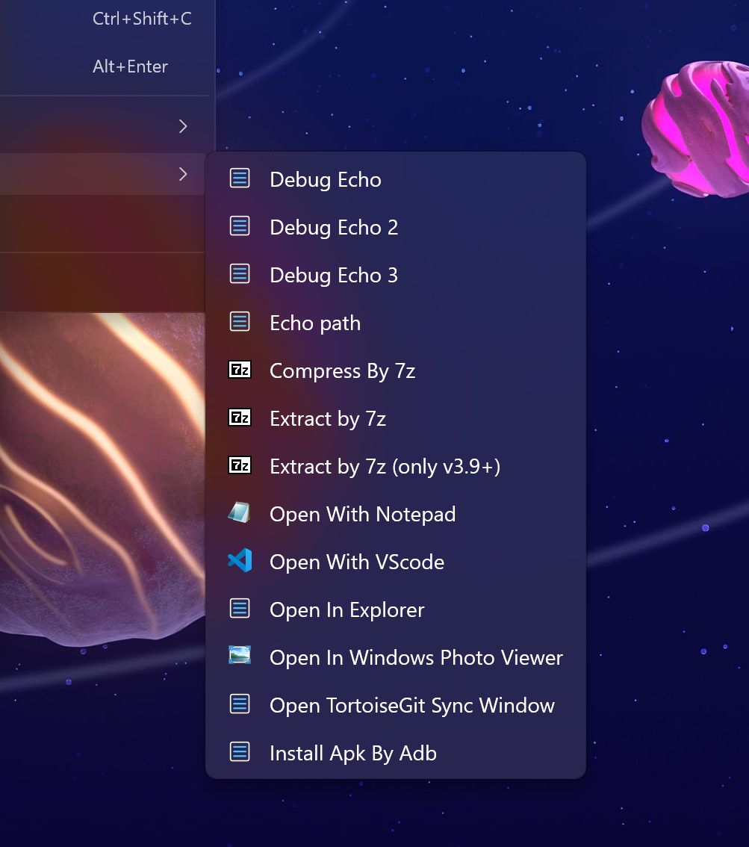Choose Extract by 7z option
The height and width of the screenshot is (847, 749).
point(395,418)
